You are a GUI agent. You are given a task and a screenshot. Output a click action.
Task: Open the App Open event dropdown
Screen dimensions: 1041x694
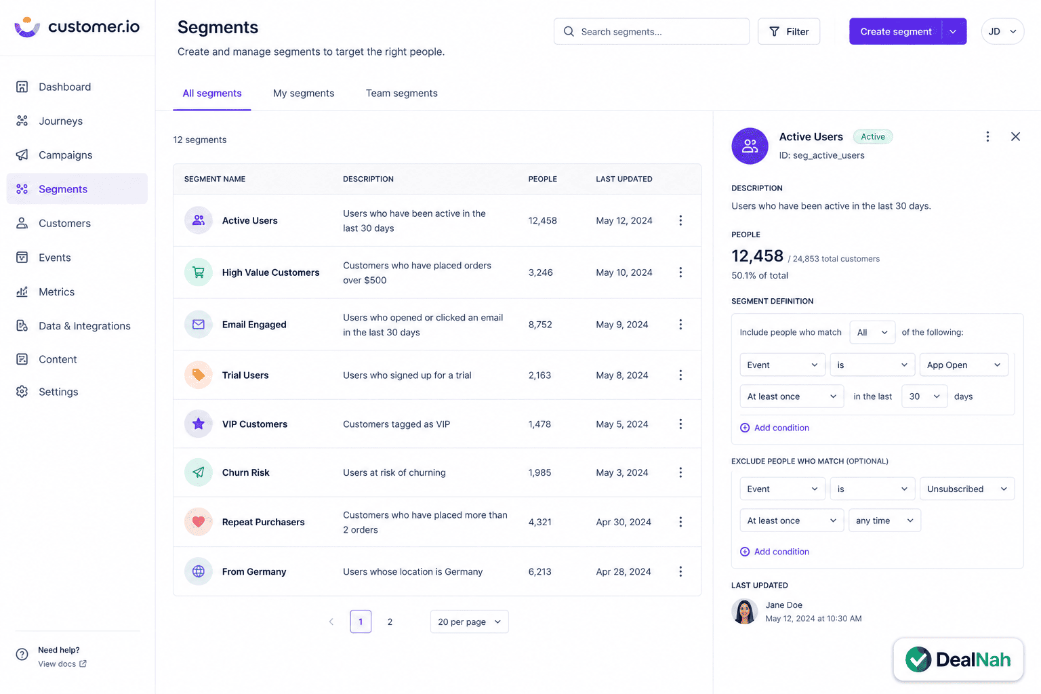(964, 365)
